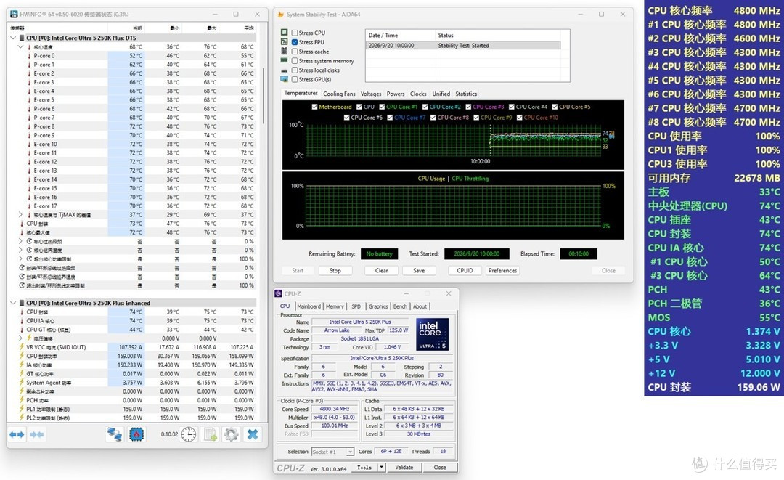Switch to the Cooling Fans tab in AIDA64
This screenshot has width=784, height=480.
coord(339,94)
